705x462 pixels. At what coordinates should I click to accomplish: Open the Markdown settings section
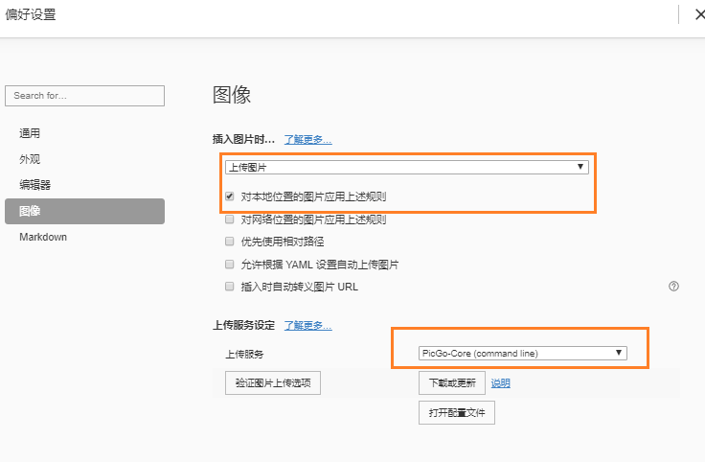pyautogui.click(x=43, y=237)
